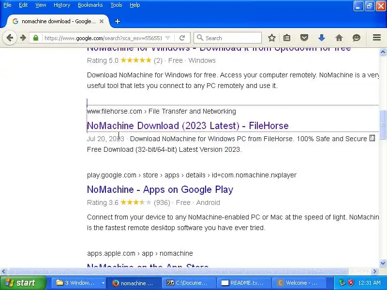Click the vertical scrollbar down arrow
387x290 pixels.
pyautogui.click(x=383, y=263)
